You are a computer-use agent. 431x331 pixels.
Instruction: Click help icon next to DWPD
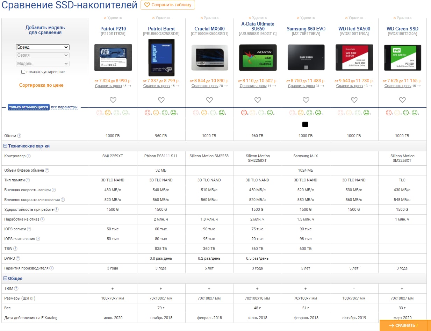click(18, 259)
